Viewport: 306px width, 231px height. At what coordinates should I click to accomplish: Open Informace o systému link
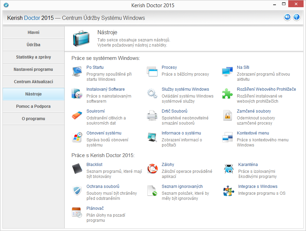click(181, 133)
